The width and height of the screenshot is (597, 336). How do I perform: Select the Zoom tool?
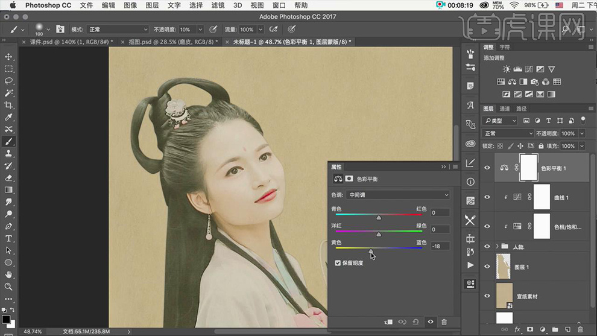8,287
